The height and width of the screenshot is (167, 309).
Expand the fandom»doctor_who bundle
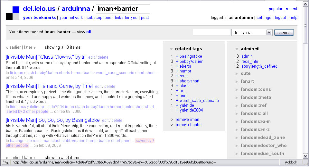237,146
